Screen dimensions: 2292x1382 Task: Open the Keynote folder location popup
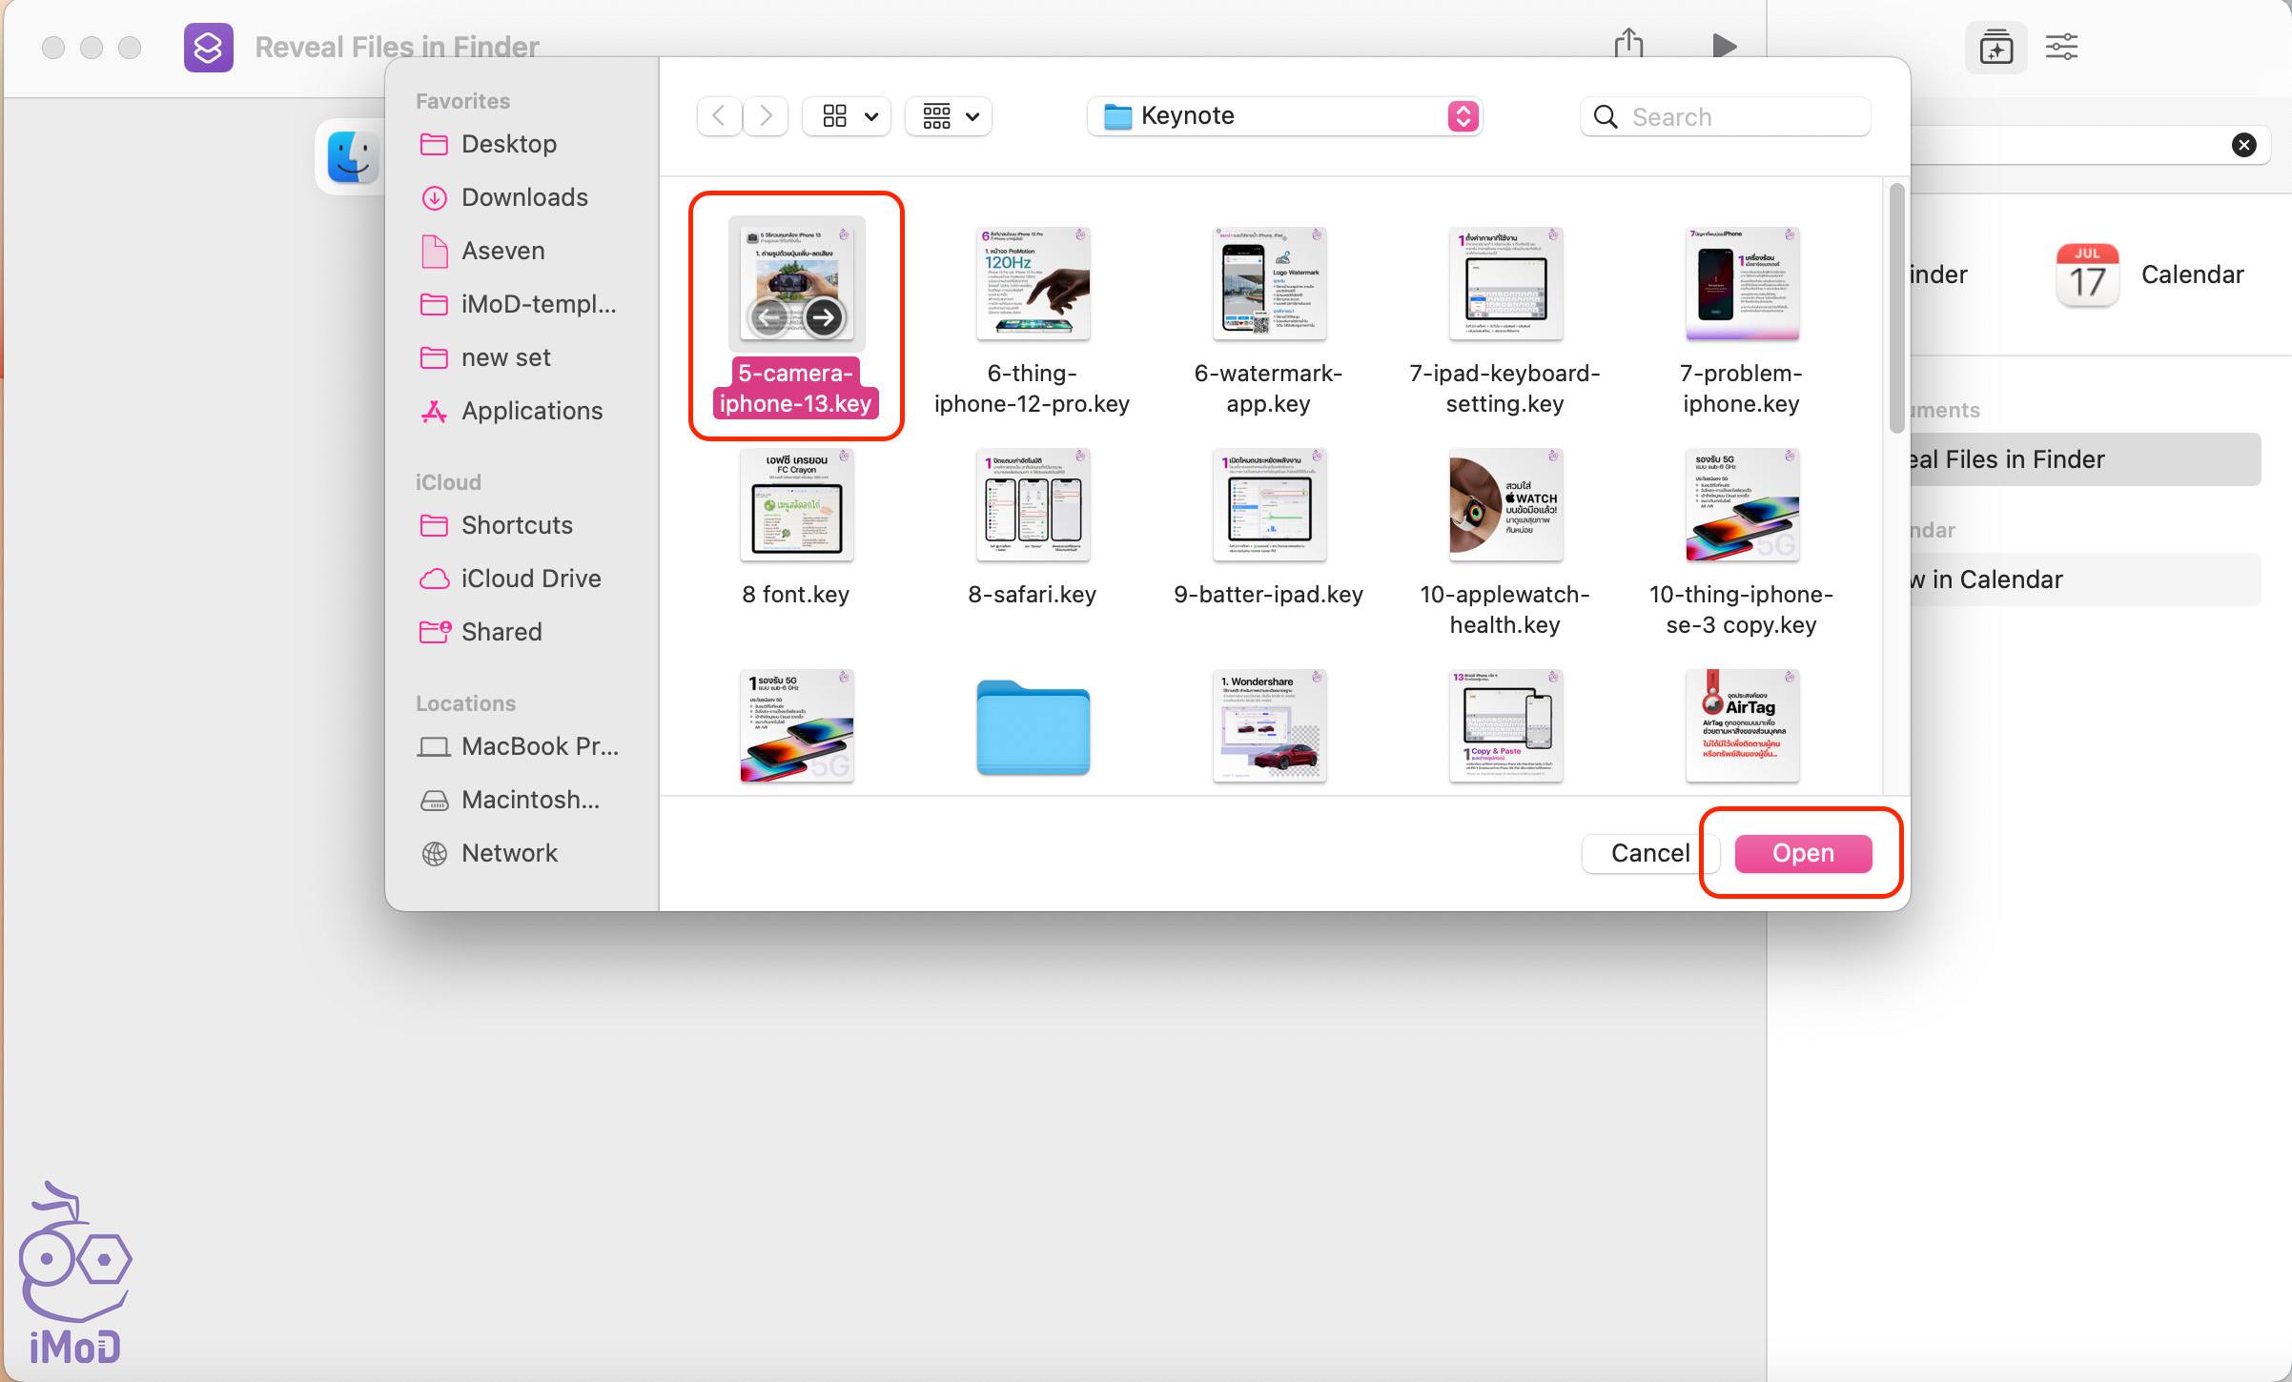pos(1284,116)
